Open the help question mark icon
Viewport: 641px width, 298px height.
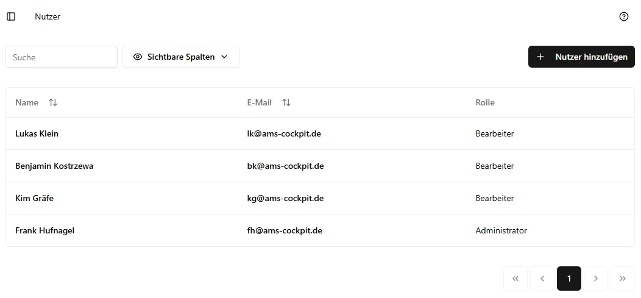623,16
